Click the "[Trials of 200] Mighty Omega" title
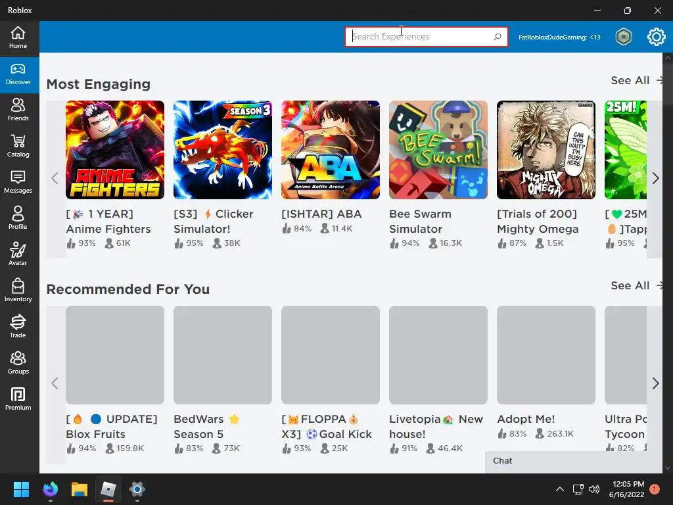The image size is (673, 505). coord(538,221)
